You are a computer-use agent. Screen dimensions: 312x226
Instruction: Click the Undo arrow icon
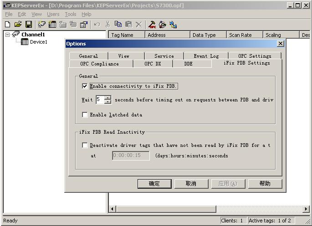tap(97, 25)
